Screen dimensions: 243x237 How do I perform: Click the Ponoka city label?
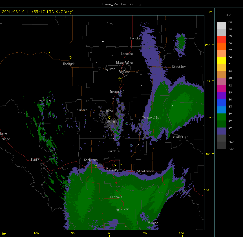pyautogui.click(x=135, y=38)
